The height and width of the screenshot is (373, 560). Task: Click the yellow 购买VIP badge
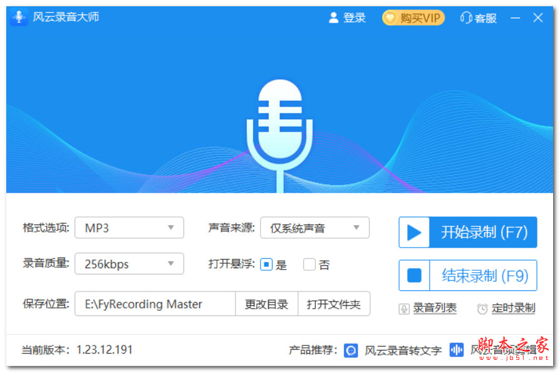point(413,18)
